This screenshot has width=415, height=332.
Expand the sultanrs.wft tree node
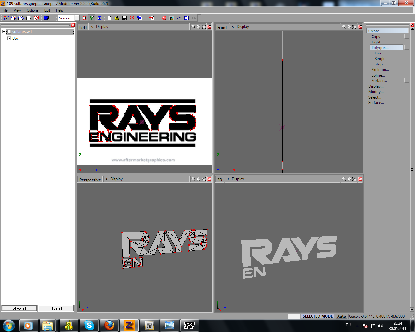[x=4, y=32]
